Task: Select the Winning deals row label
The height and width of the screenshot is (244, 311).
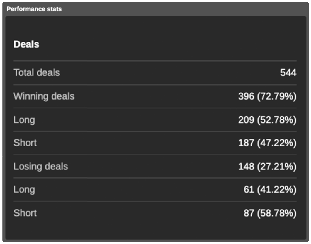Action: 44,96
